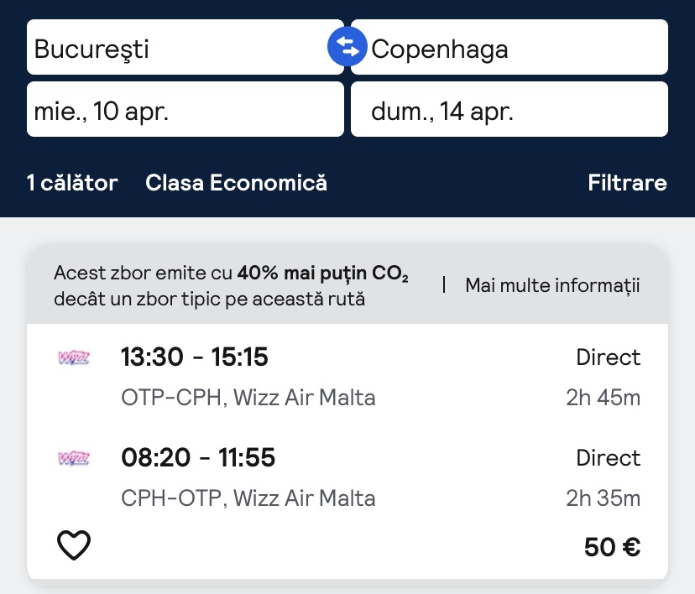Viewport: 695px width, 594px height.
Task: Save flight with heart icon
Action: [74, 546]
